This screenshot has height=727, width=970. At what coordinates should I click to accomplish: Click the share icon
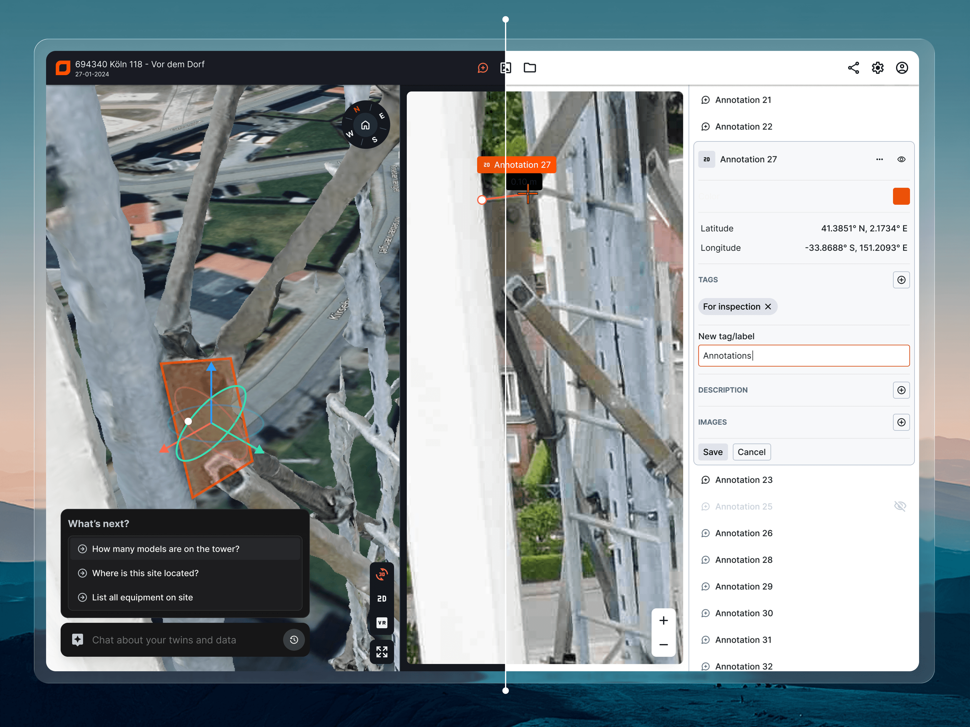pyautogui.click(x=853, y=68)
